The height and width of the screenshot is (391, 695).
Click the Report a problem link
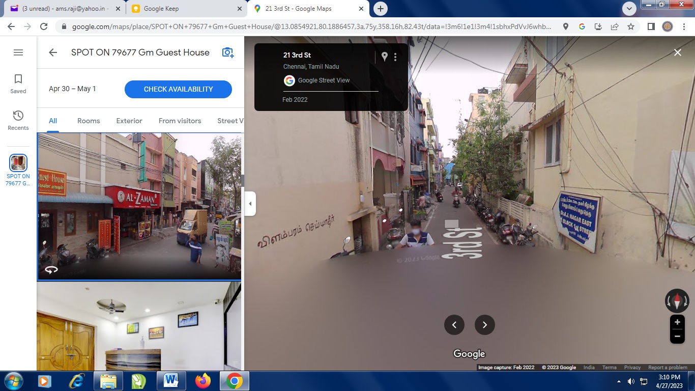[x=668, y=368]
